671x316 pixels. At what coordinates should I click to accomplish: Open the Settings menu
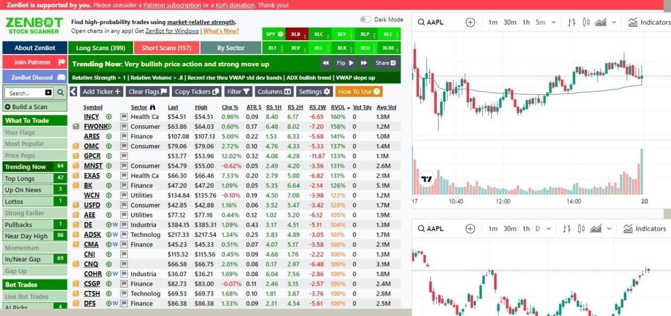(315, 91)
